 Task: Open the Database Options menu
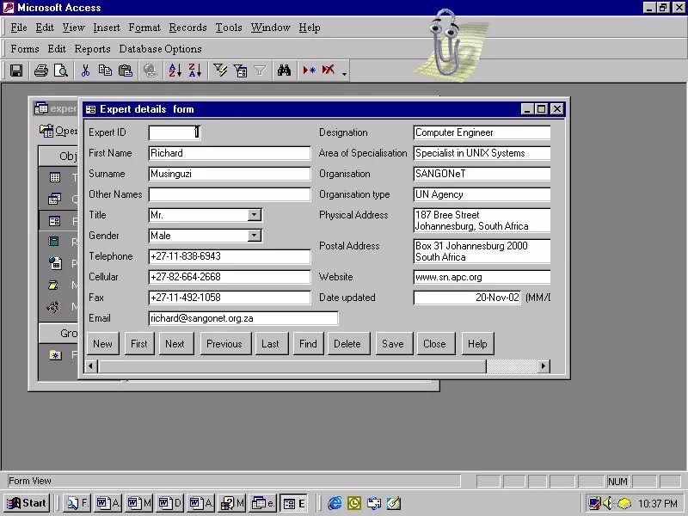160,49
